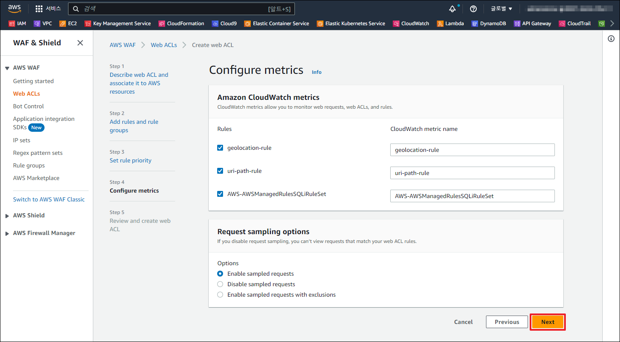620x342 pixels.
Task: Edit uri-path-rule metric name field
Action: click(473, 173)
